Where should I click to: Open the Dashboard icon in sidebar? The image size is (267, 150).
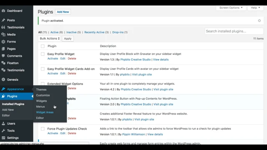click(x=3, y=11)
